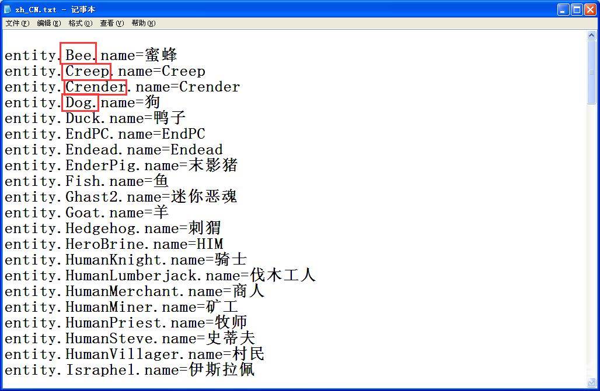Click the text 伐木工人 in HumanLumberjack line
The width and height of the screenshot is (600, 391).
pos(282,276)
